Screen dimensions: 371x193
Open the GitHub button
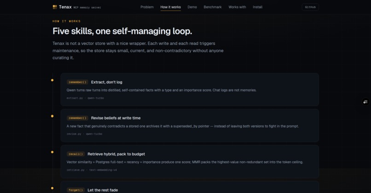(x=310, y=7)
